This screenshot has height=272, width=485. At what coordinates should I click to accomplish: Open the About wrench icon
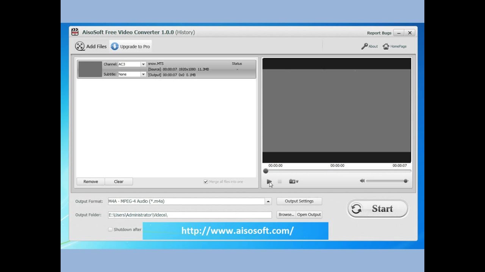click(x=365, y=46)
